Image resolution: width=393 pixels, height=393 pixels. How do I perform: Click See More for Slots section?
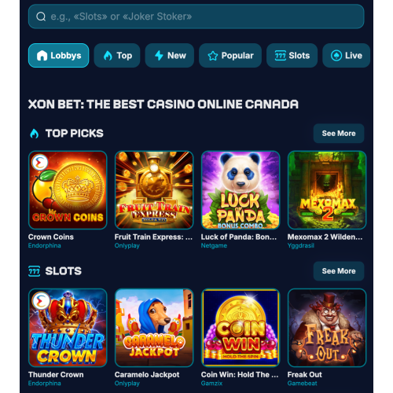[339, 271]
